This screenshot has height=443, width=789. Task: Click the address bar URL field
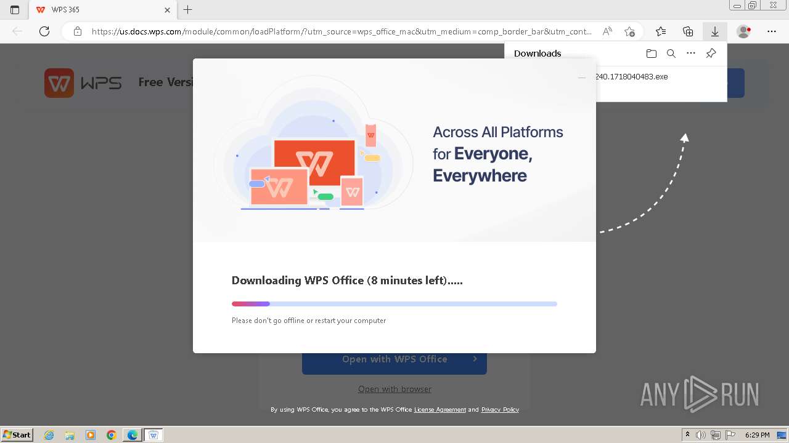click(x=341, y=31)
